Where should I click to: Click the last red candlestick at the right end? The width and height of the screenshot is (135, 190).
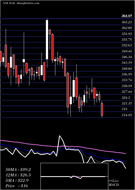[102, 109]
